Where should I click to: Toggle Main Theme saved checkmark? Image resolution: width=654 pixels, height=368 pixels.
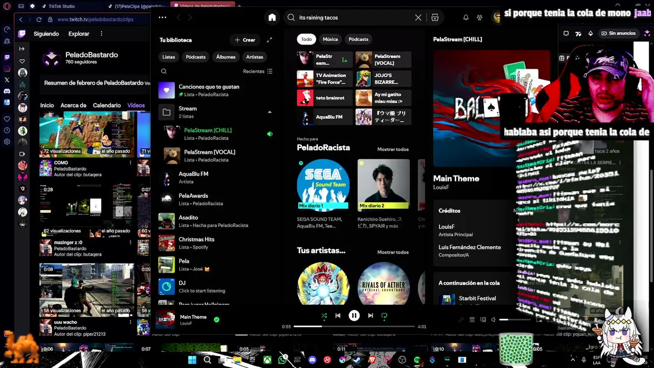(x=217, y=319)
